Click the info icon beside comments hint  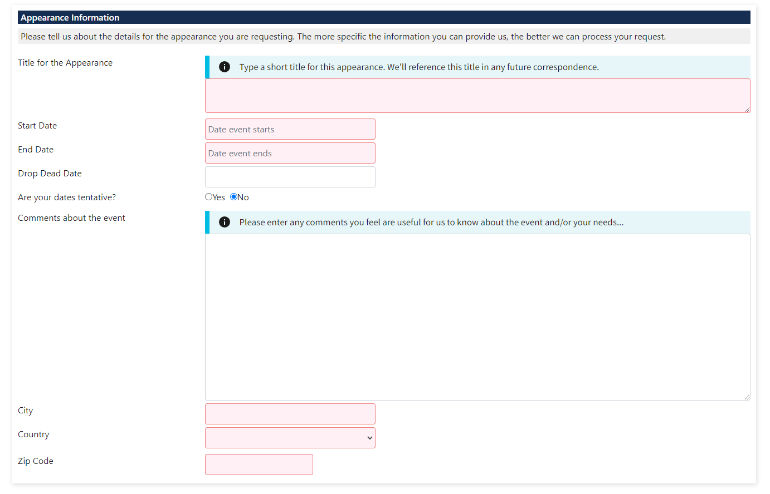(x=225, y=222)
